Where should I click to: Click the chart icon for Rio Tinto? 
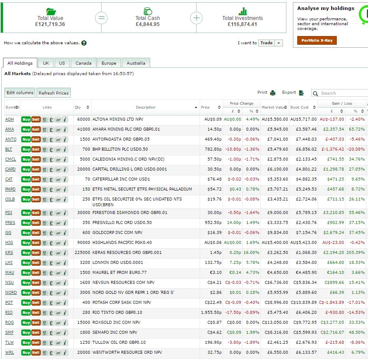click(x=58, y=313)
